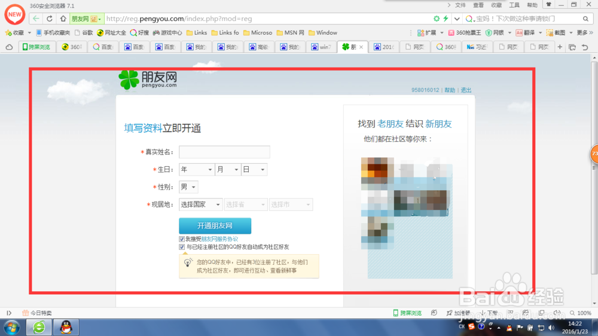The height and width of the screenshot is (336, 598).
Task: Open the 选择省 province dropdown
Action: tap(246, 204)
